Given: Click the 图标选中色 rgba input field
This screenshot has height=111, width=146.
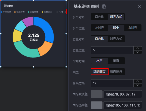Looking at the screenshot, I should pos(123,105).
